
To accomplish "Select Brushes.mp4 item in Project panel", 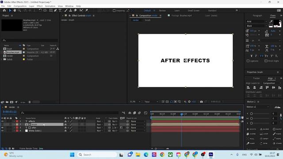I will (x=13, y=52).
